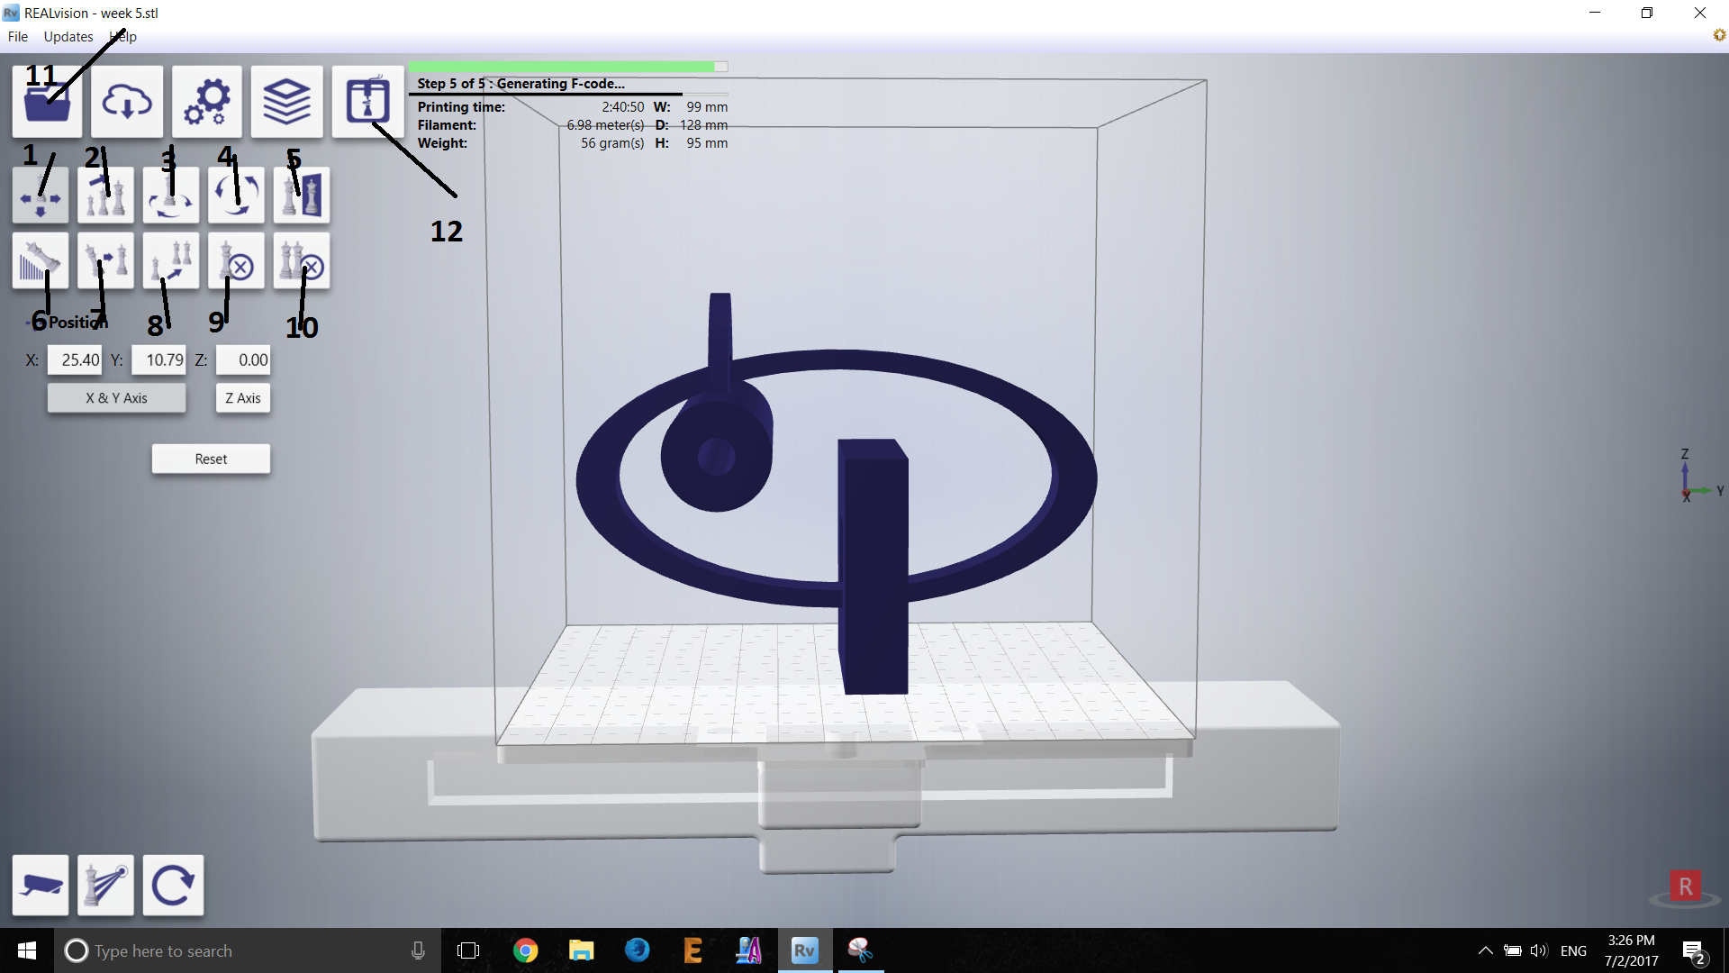Viewport: 1729px width, 973px height.
Task: Click the filament value 6.98 meter(s)
Action: tap(605, 125)
